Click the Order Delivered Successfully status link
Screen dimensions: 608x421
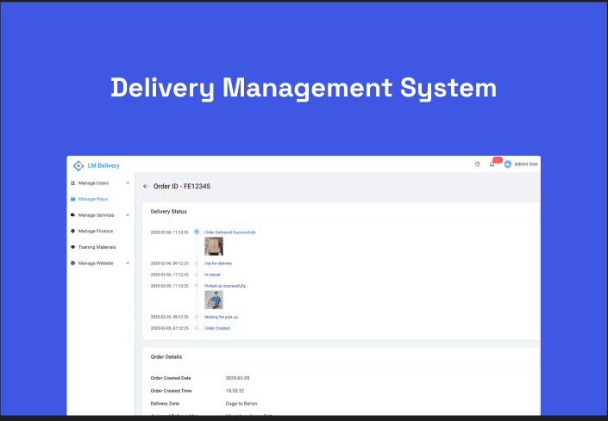230,232
